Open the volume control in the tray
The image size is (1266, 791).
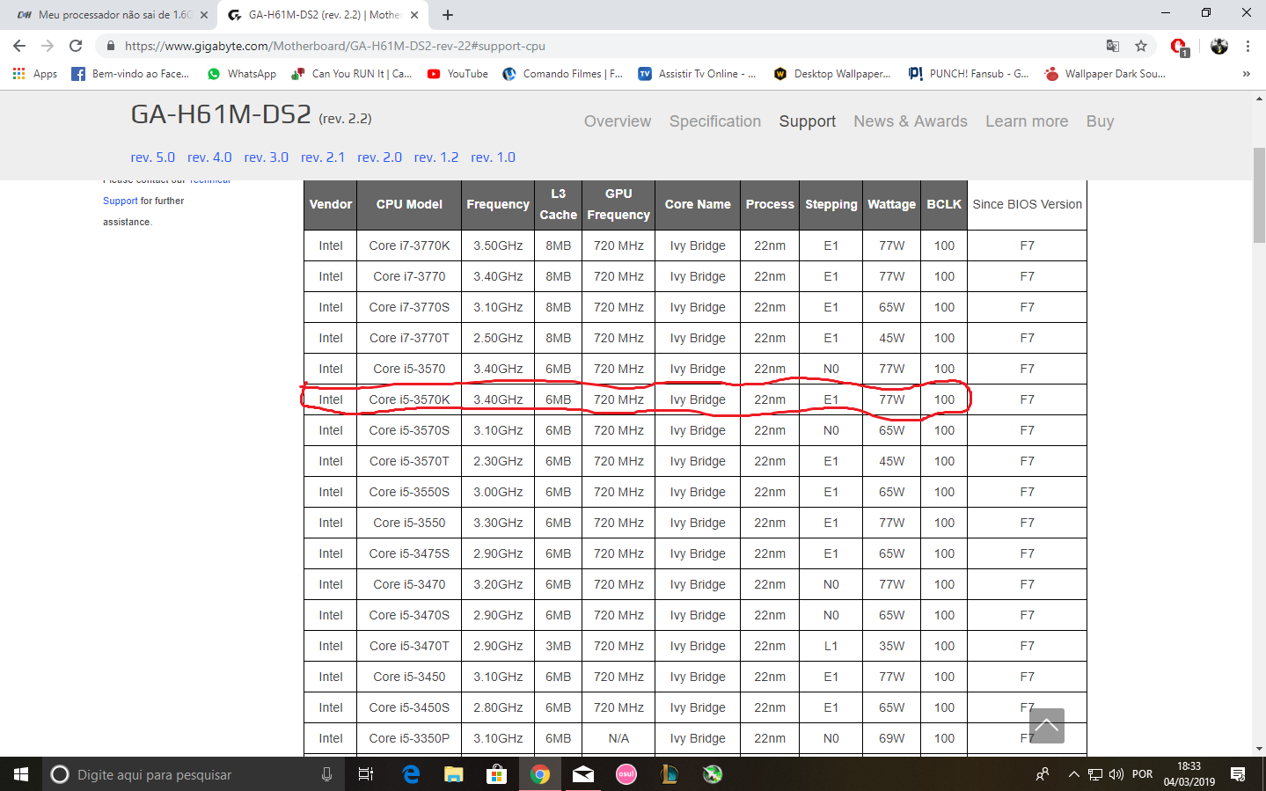click(x=1116, y=774)
